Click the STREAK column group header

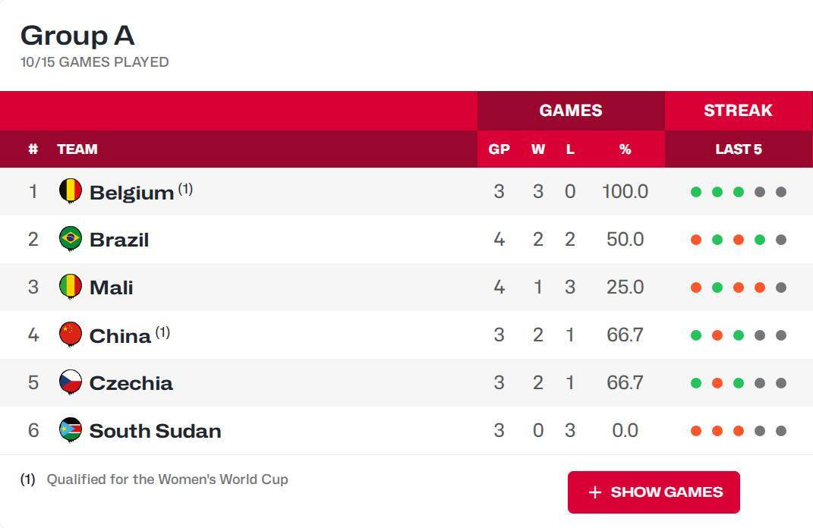[x=738, y=111]
